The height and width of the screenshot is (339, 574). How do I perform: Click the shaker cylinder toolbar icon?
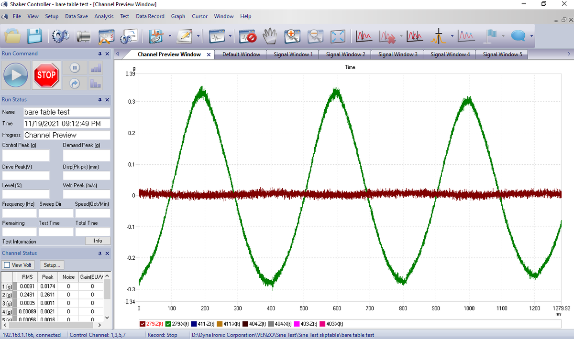point(84,36)
